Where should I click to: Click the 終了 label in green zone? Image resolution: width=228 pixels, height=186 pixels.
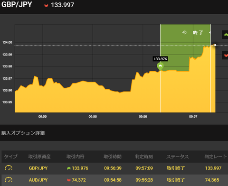coord(198,33)
